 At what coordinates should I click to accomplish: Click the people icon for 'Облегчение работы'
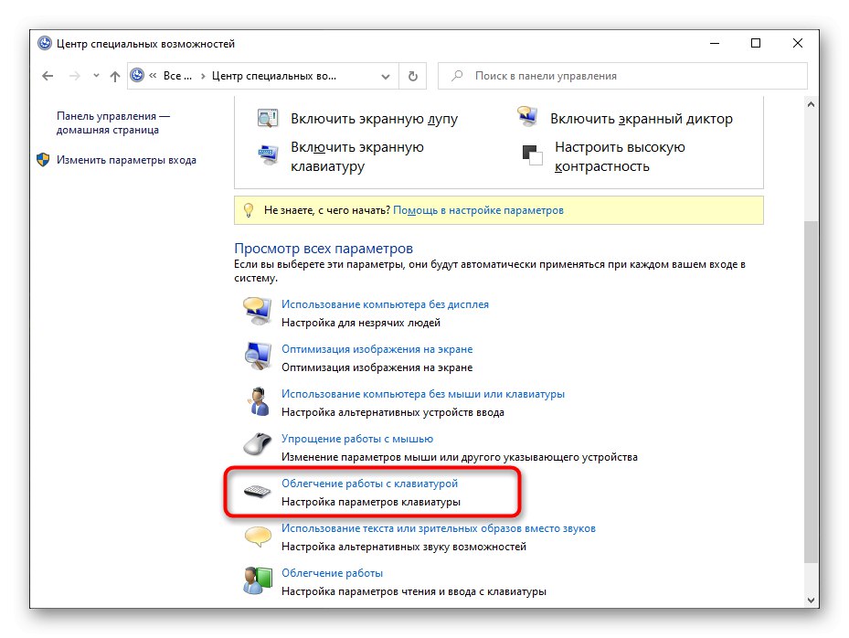(257, 580)
